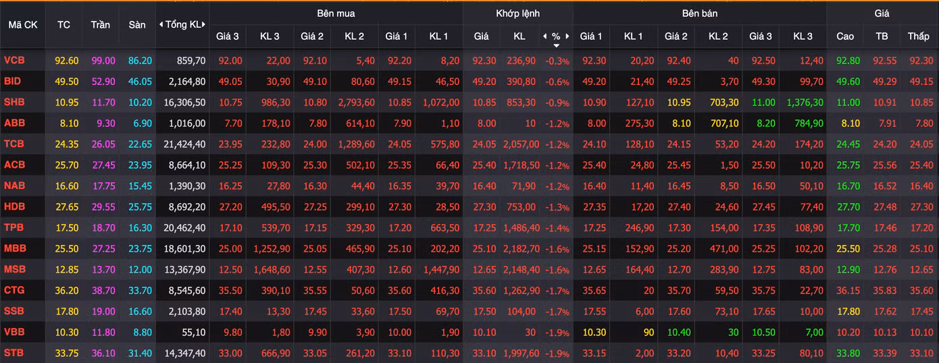This screenshot has width=939, height=363.
Task: Click the Bên bán group header
Action: pyautogui.click(x=700, y=13)
